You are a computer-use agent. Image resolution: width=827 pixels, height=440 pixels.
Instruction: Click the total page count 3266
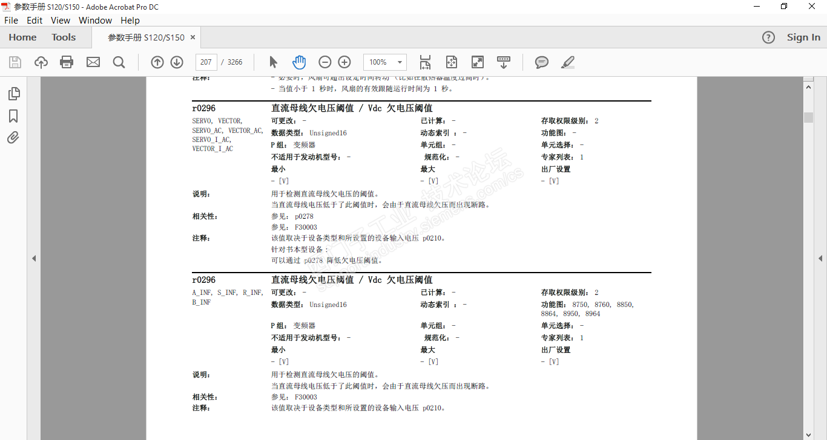click(x=235, y=62)
